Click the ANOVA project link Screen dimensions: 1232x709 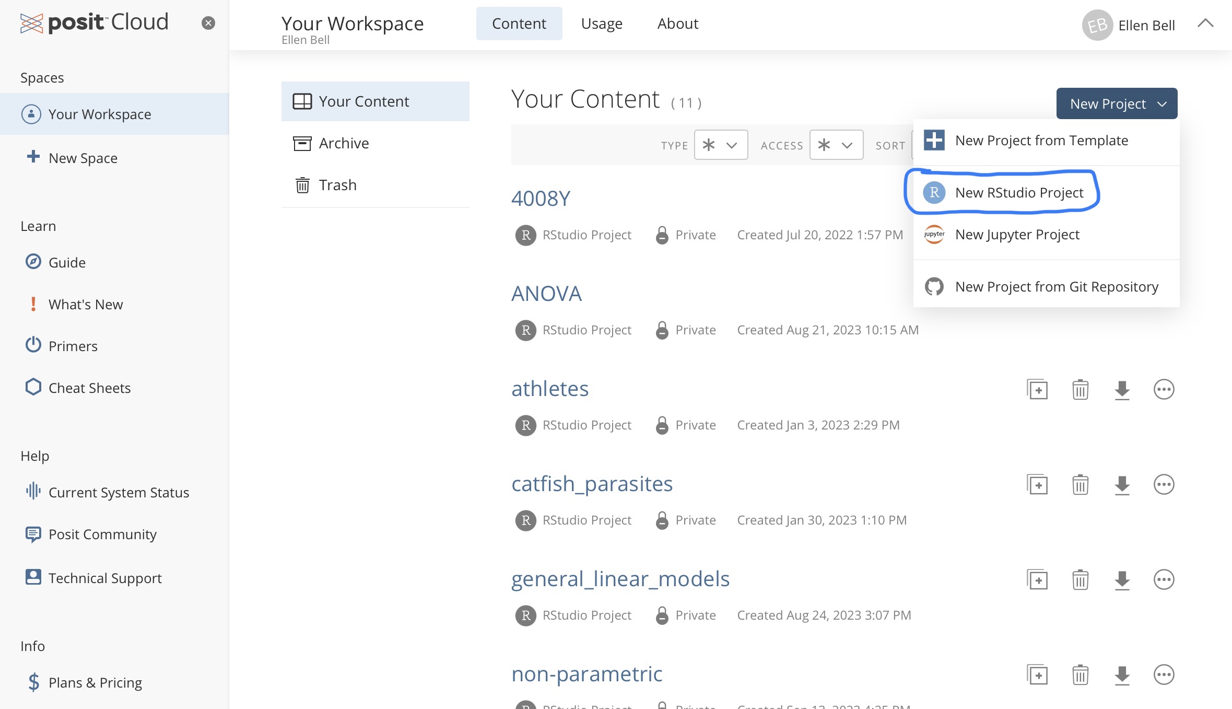click(x=547, y=293)
